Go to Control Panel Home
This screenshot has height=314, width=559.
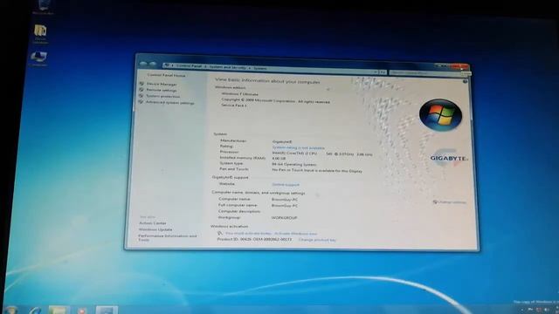pos(166,76)
